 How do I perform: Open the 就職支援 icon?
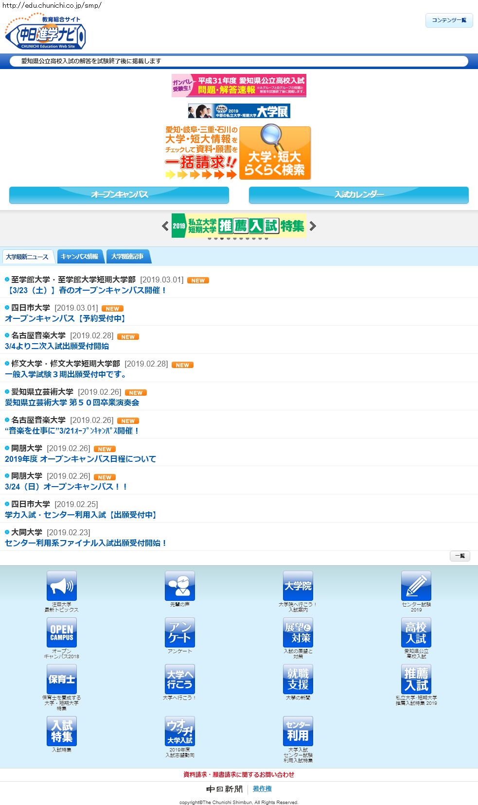[298, 679]
